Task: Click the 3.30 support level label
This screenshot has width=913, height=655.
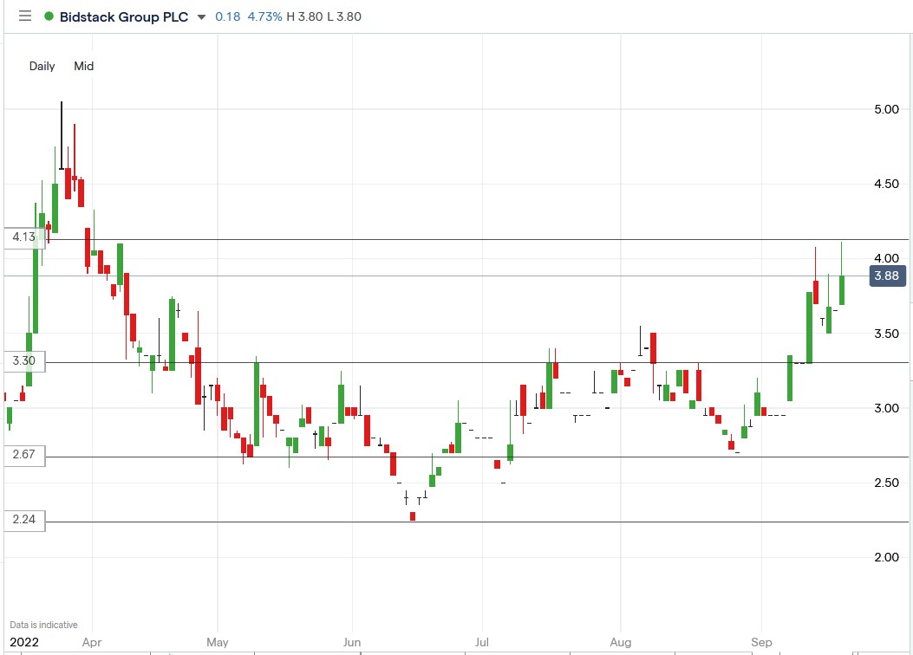Action: [x=23, y=360]
